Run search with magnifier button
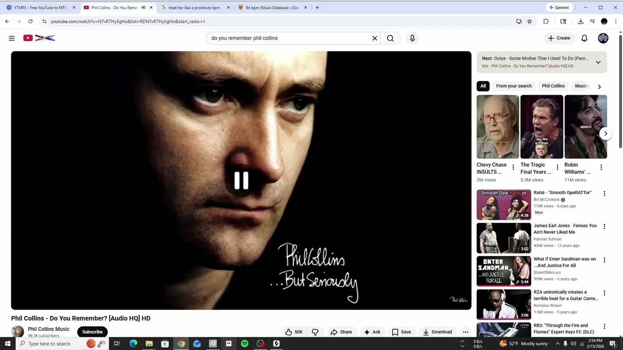623x350 pixels. click(390, 38)
